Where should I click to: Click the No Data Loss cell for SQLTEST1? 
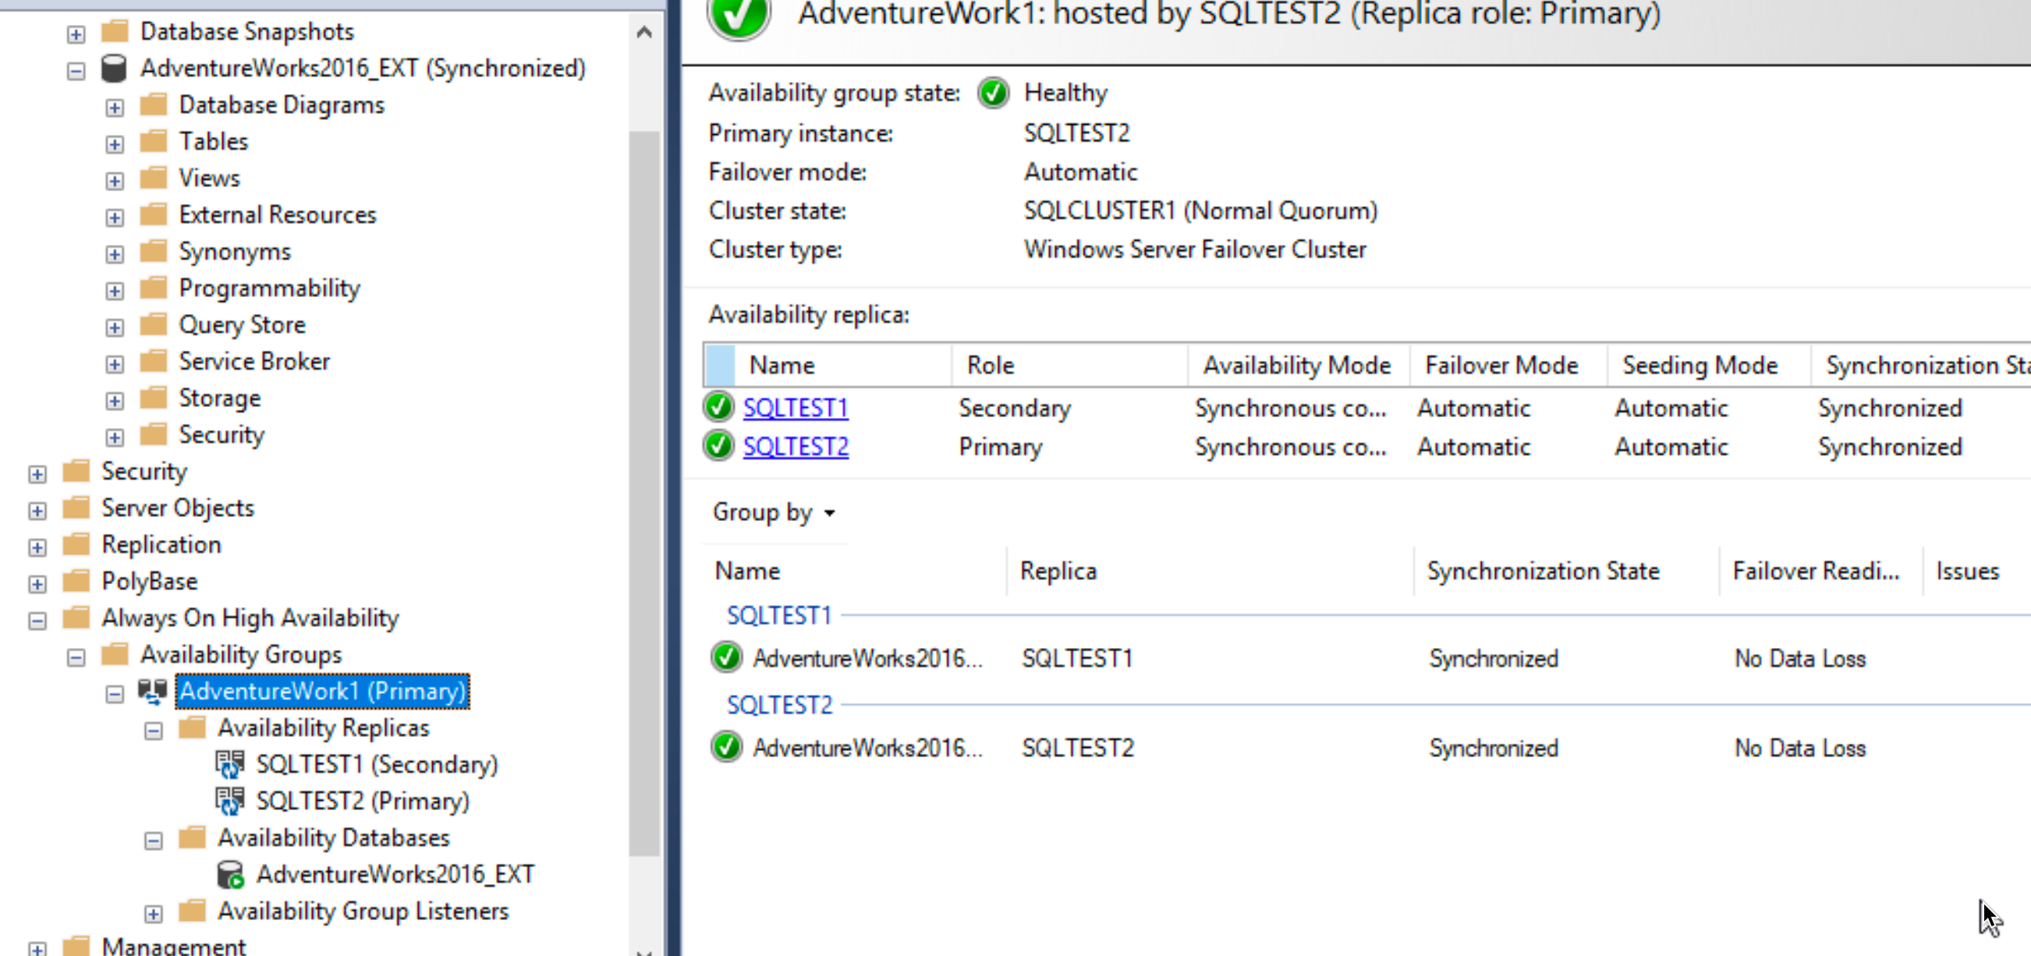1800,658
